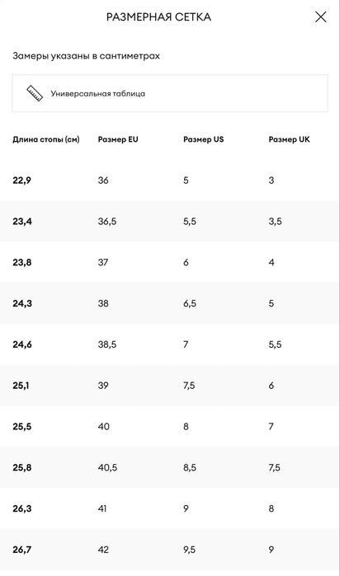This screenshot has height=576, width=340.
Task: Click the Размер EU column header
Action: (x=118, y=139)
